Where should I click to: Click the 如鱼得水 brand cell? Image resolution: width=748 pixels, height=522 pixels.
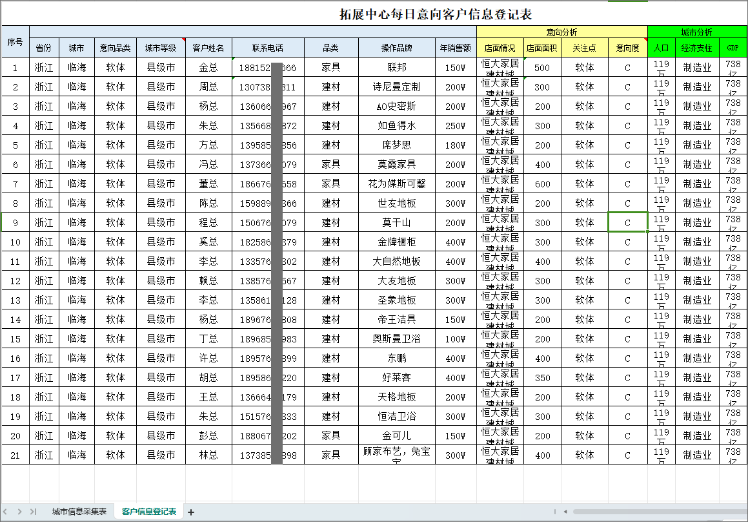point(396,125)
